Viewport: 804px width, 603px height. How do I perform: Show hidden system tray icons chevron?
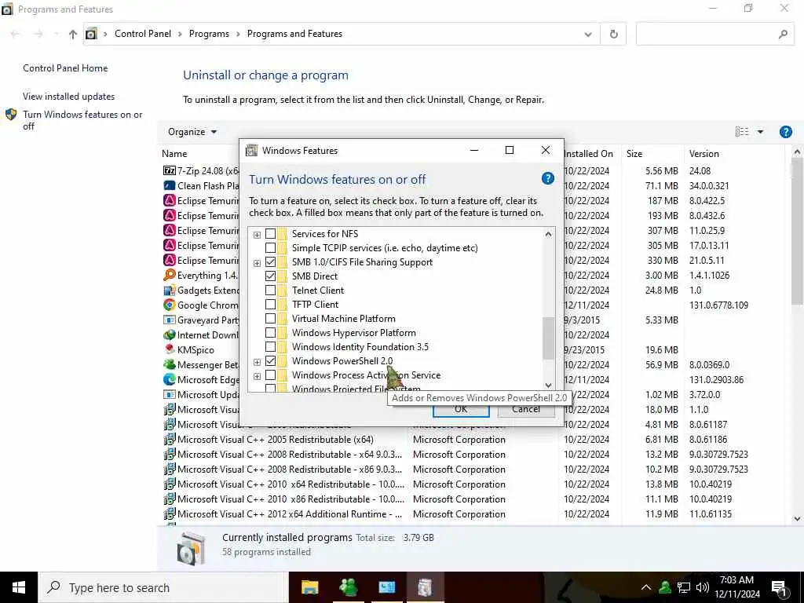[x=646, y=587]
